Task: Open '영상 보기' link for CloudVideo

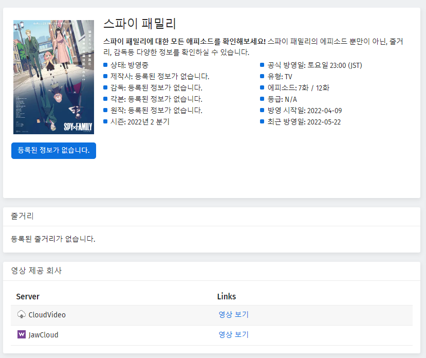Action: coord(234,314)
